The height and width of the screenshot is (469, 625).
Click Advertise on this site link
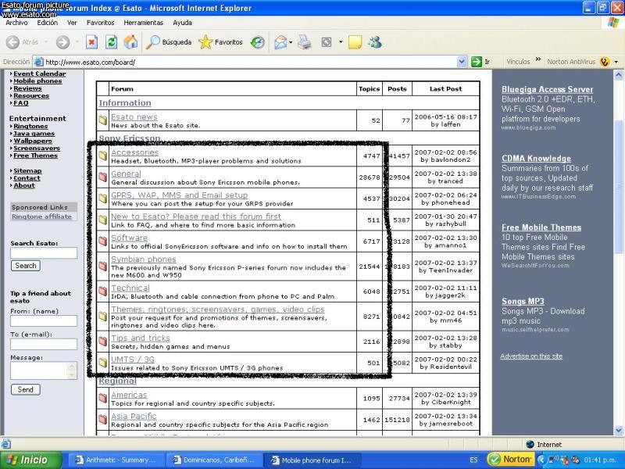pyautogui.click(x=531, y=356)
